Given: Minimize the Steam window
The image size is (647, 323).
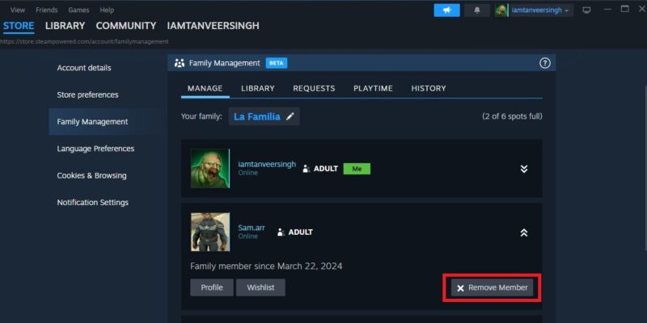Looking at the screenshot, I should [608, 10].
